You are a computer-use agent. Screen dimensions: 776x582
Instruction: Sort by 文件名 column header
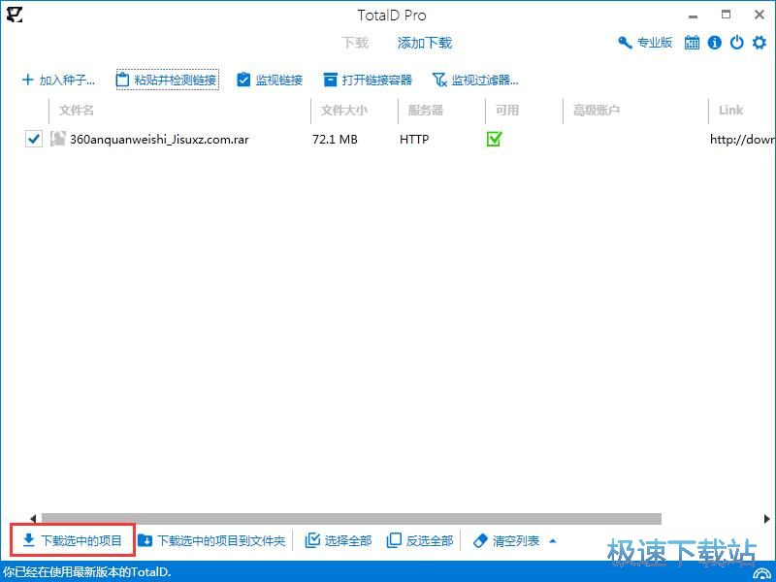(77, 110)
